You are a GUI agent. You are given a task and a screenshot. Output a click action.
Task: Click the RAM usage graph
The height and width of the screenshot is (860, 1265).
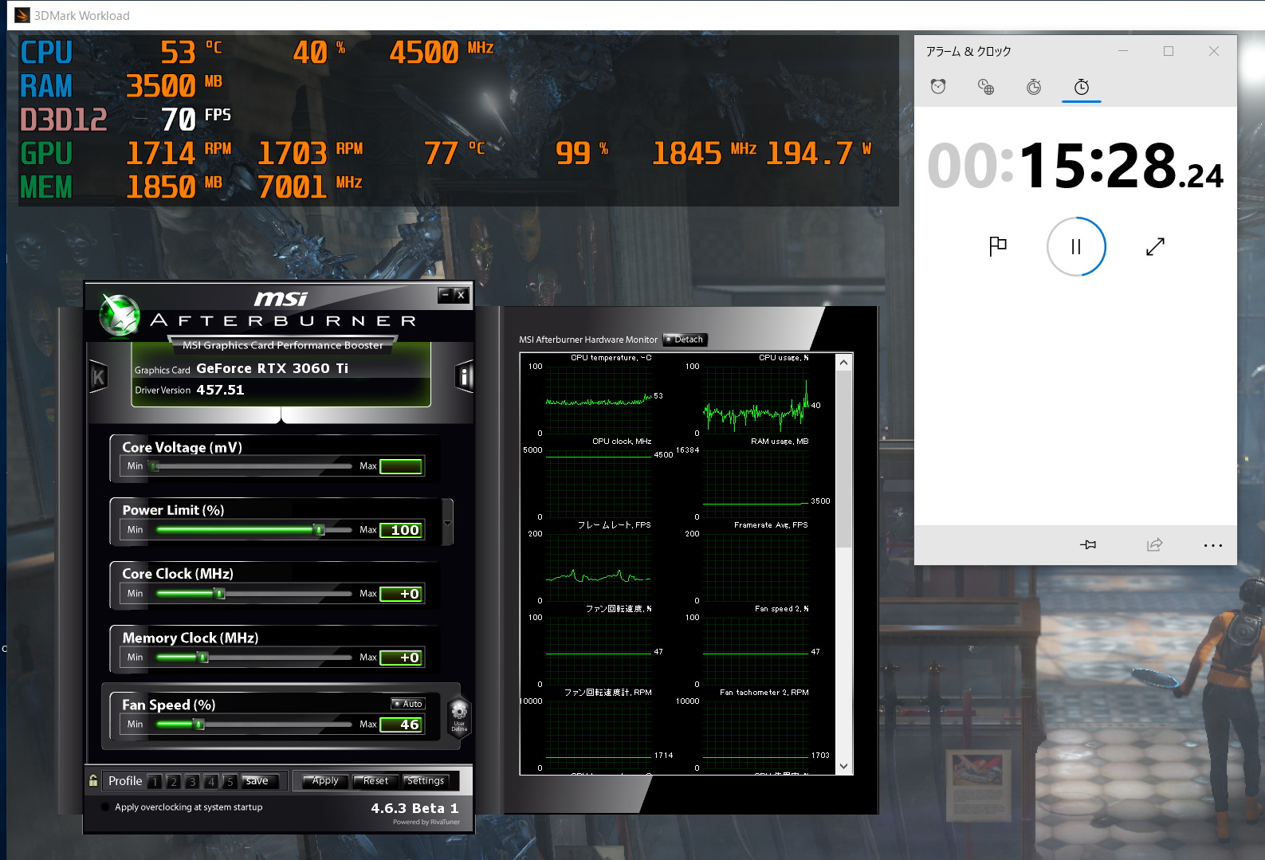[756, 483]
